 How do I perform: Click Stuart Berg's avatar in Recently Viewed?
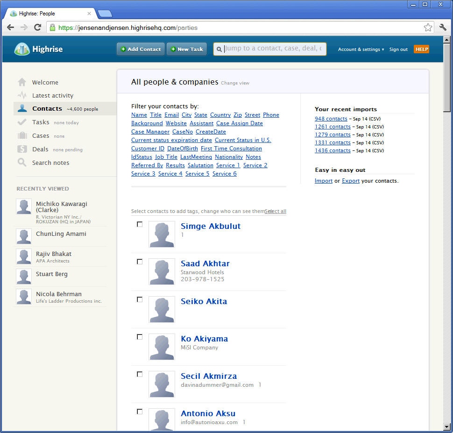tap(24, 277)
